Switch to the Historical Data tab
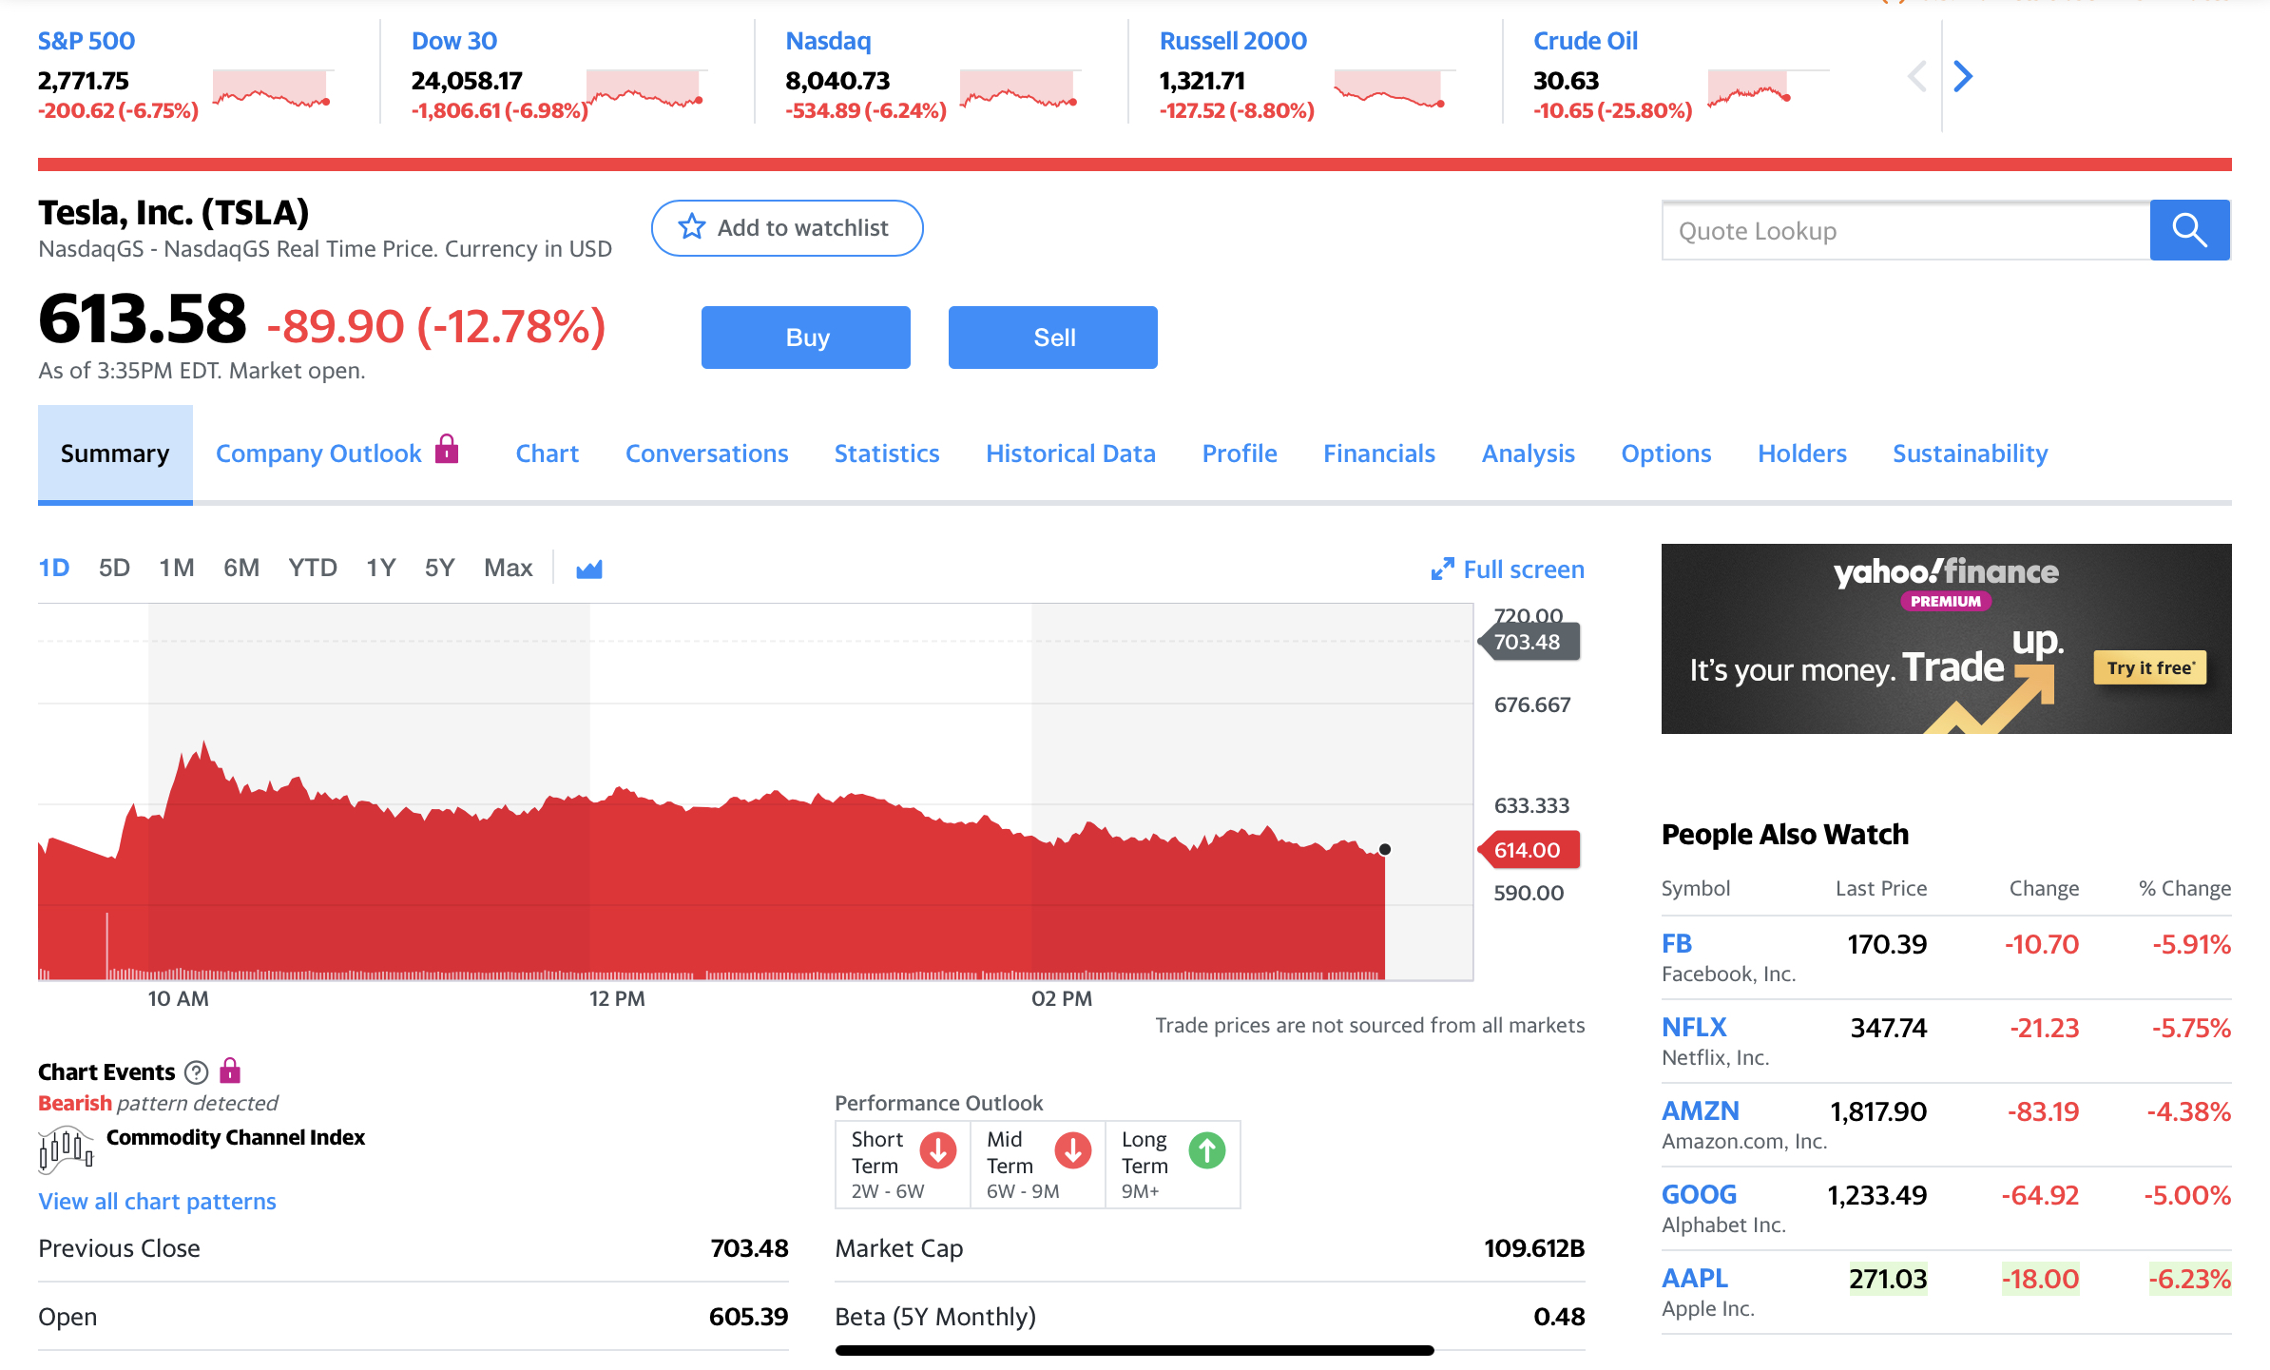This screenshot has width=2270, height=1370. (x=1070, y=453)
